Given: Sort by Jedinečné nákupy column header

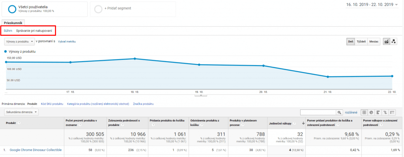Looking at the screenshot, I should tap(281, 123).
